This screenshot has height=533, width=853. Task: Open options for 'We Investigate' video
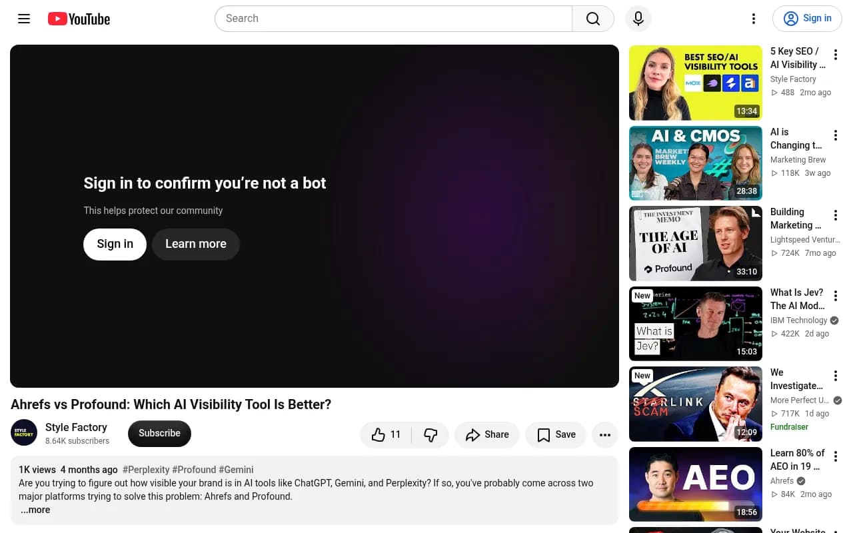tap(836, 376)
